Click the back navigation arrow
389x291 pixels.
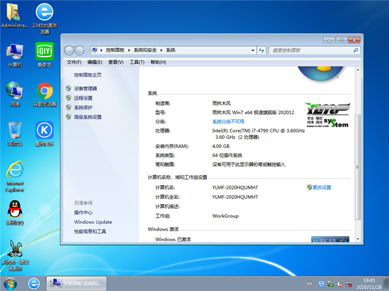coord(69,50)
